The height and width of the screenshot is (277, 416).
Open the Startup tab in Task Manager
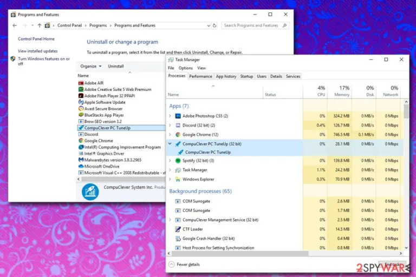point(246,76)
